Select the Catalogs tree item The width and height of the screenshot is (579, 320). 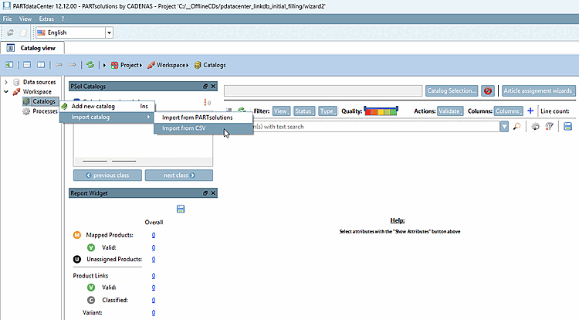pos(39,101)
